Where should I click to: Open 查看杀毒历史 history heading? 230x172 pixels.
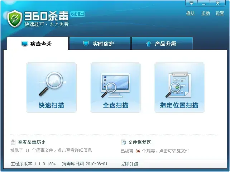coord(32,142)
